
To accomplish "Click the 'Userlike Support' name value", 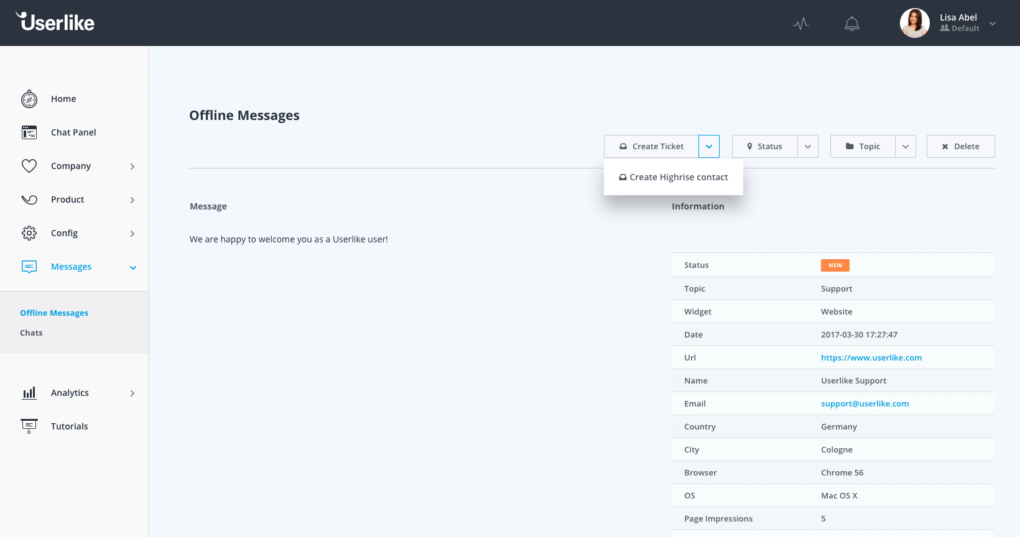I will (853, 380).
